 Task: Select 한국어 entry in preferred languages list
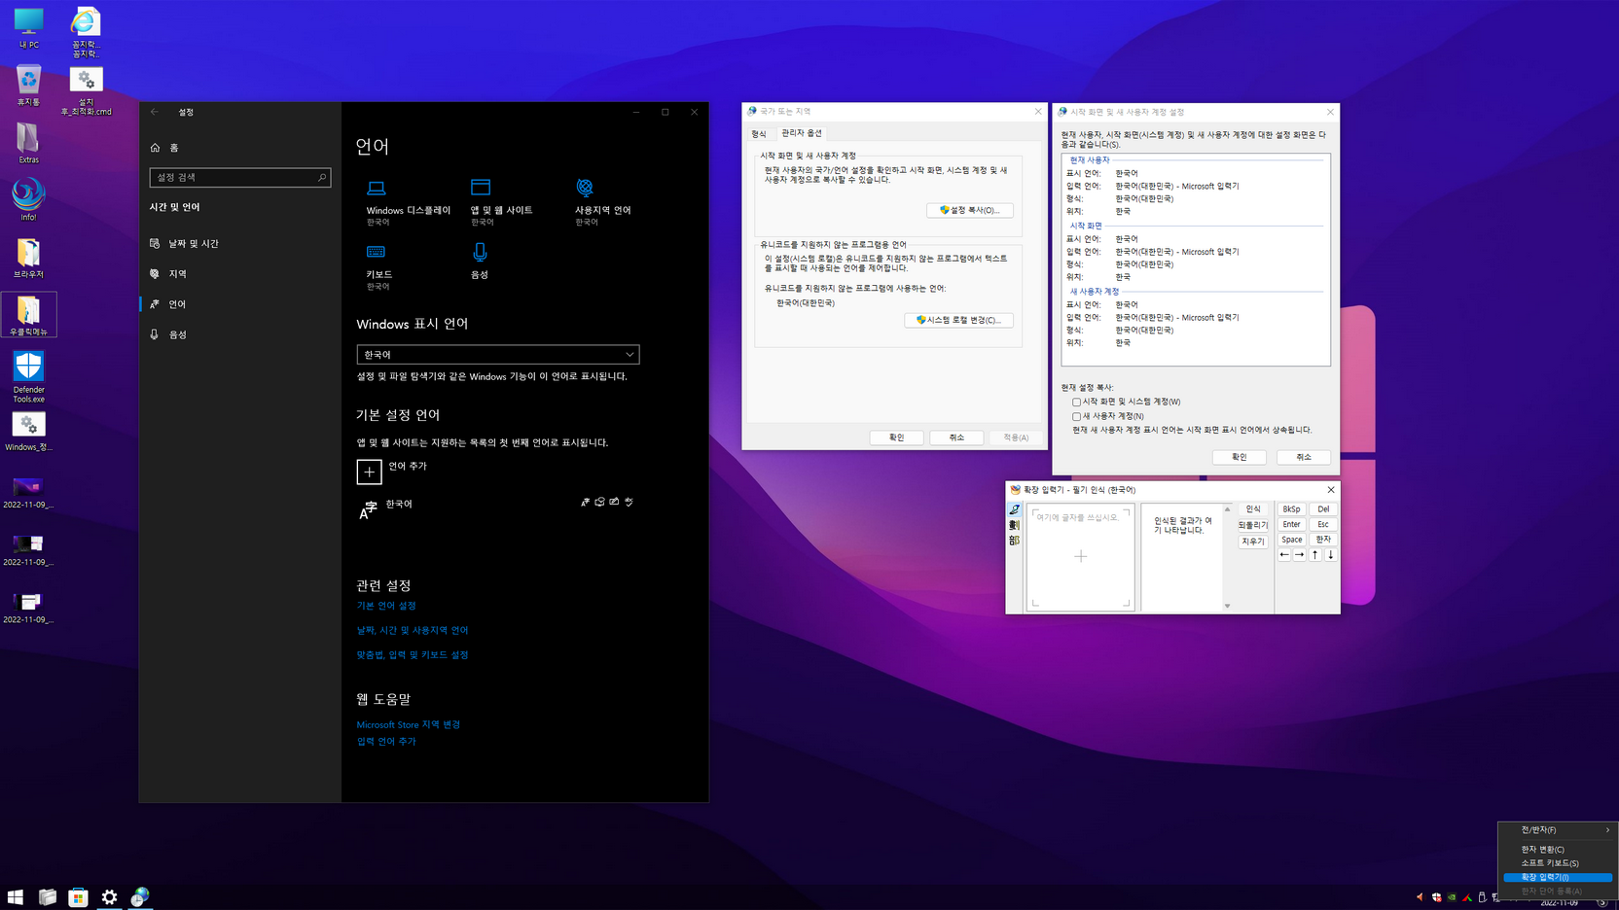click(497, 508)
